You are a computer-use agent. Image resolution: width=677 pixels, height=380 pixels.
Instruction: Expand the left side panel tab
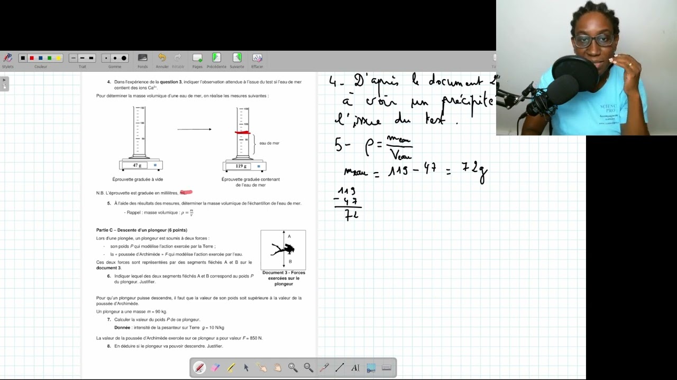click(x=4, y=83)
